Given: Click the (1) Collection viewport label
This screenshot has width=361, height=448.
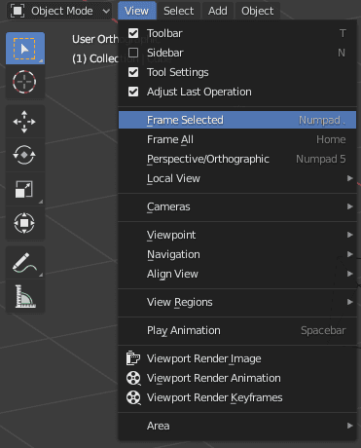Looking at the screenshot, I should (95, 58).
